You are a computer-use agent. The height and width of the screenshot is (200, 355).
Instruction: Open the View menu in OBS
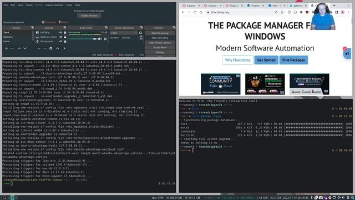pos(21,5)
